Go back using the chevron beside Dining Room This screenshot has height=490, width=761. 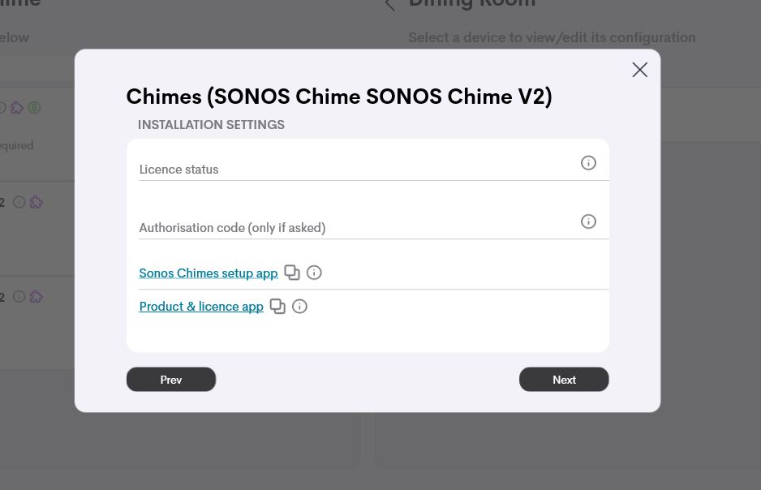coord(389,5)
